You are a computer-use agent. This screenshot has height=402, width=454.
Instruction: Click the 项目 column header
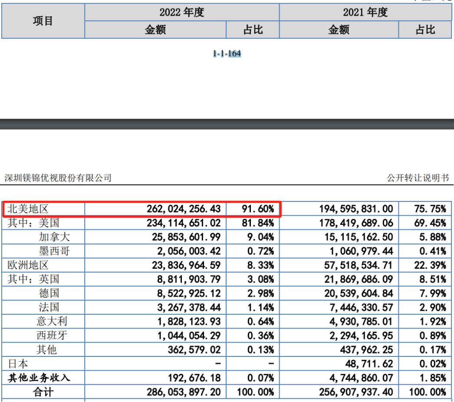tap(43, 21)
